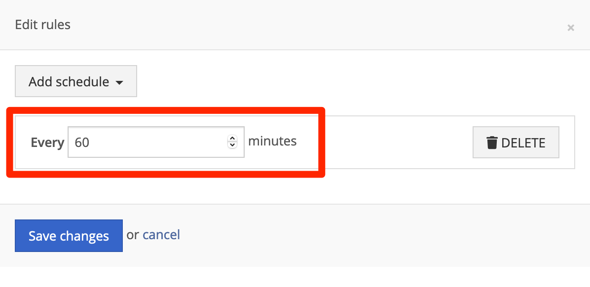Image resolution: width=590 pixels, height=287 pixels.
Task: Click the Edit rules dialog title
Action: [x=42, y=25]
